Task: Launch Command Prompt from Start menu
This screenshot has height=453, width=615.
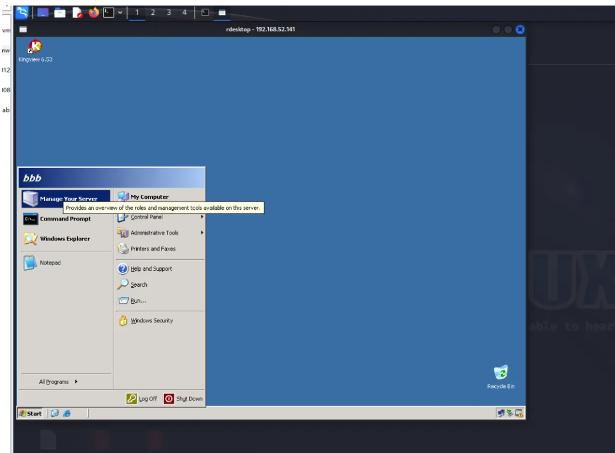Action: pos(66,219)
